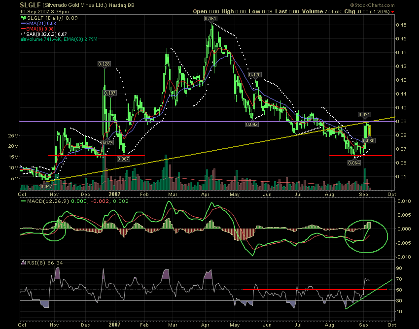This screenshot has height=329, width=419.
Task: Click the Open 0.09 value
Action: pos(206,11)
